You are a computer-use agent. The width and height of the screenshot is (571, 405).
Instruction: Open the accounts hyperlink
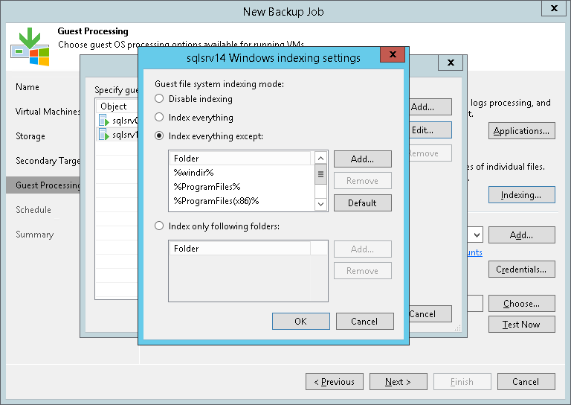click(x=475, y=252)
